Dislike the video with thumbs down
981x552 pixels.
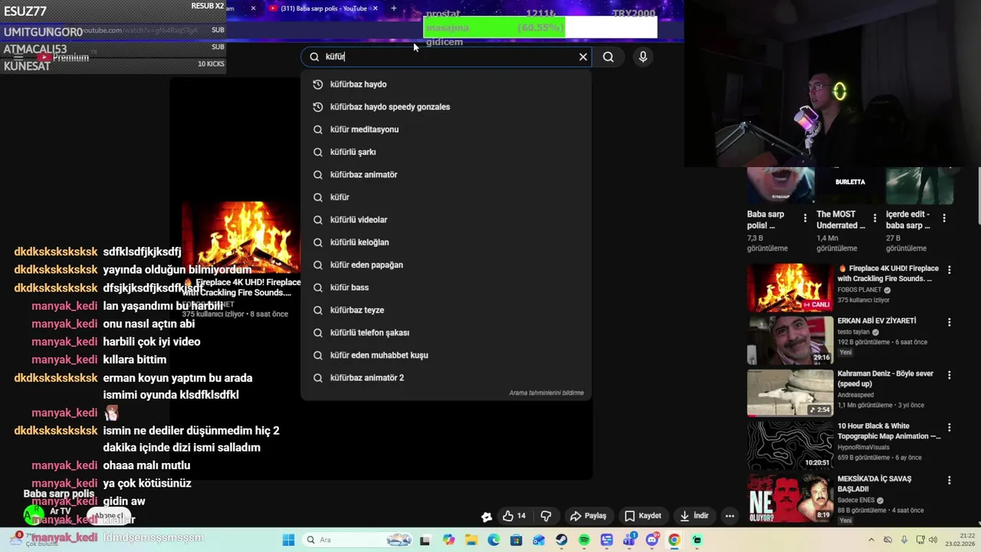coord(546,516)
